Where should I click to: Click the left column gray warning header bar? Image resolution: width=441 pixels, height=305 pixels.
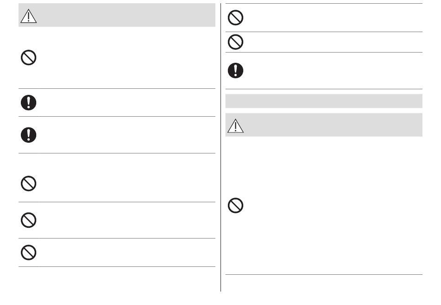tap(117, 15)
